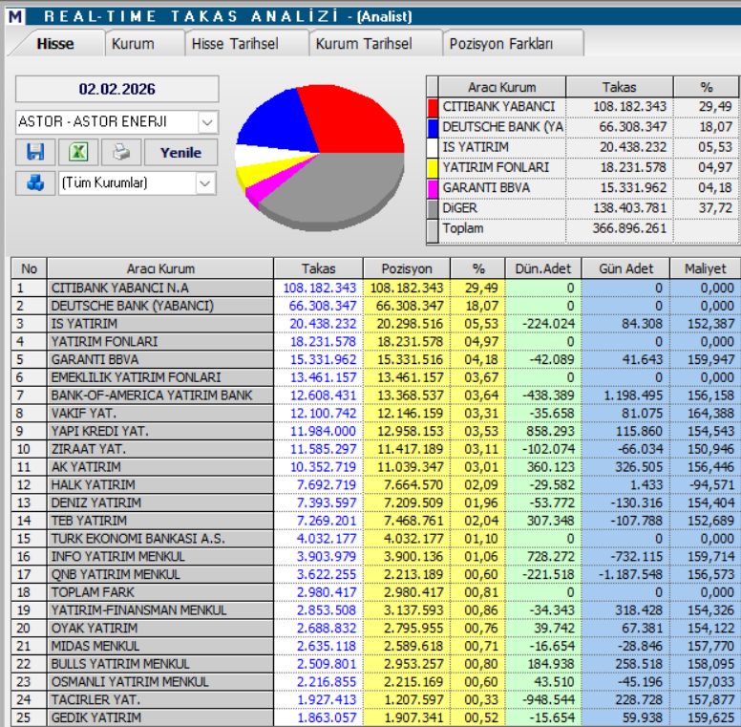Click Dün.Adet value 858.293
This screenshot has width=741, height=727.
point(551,431)
